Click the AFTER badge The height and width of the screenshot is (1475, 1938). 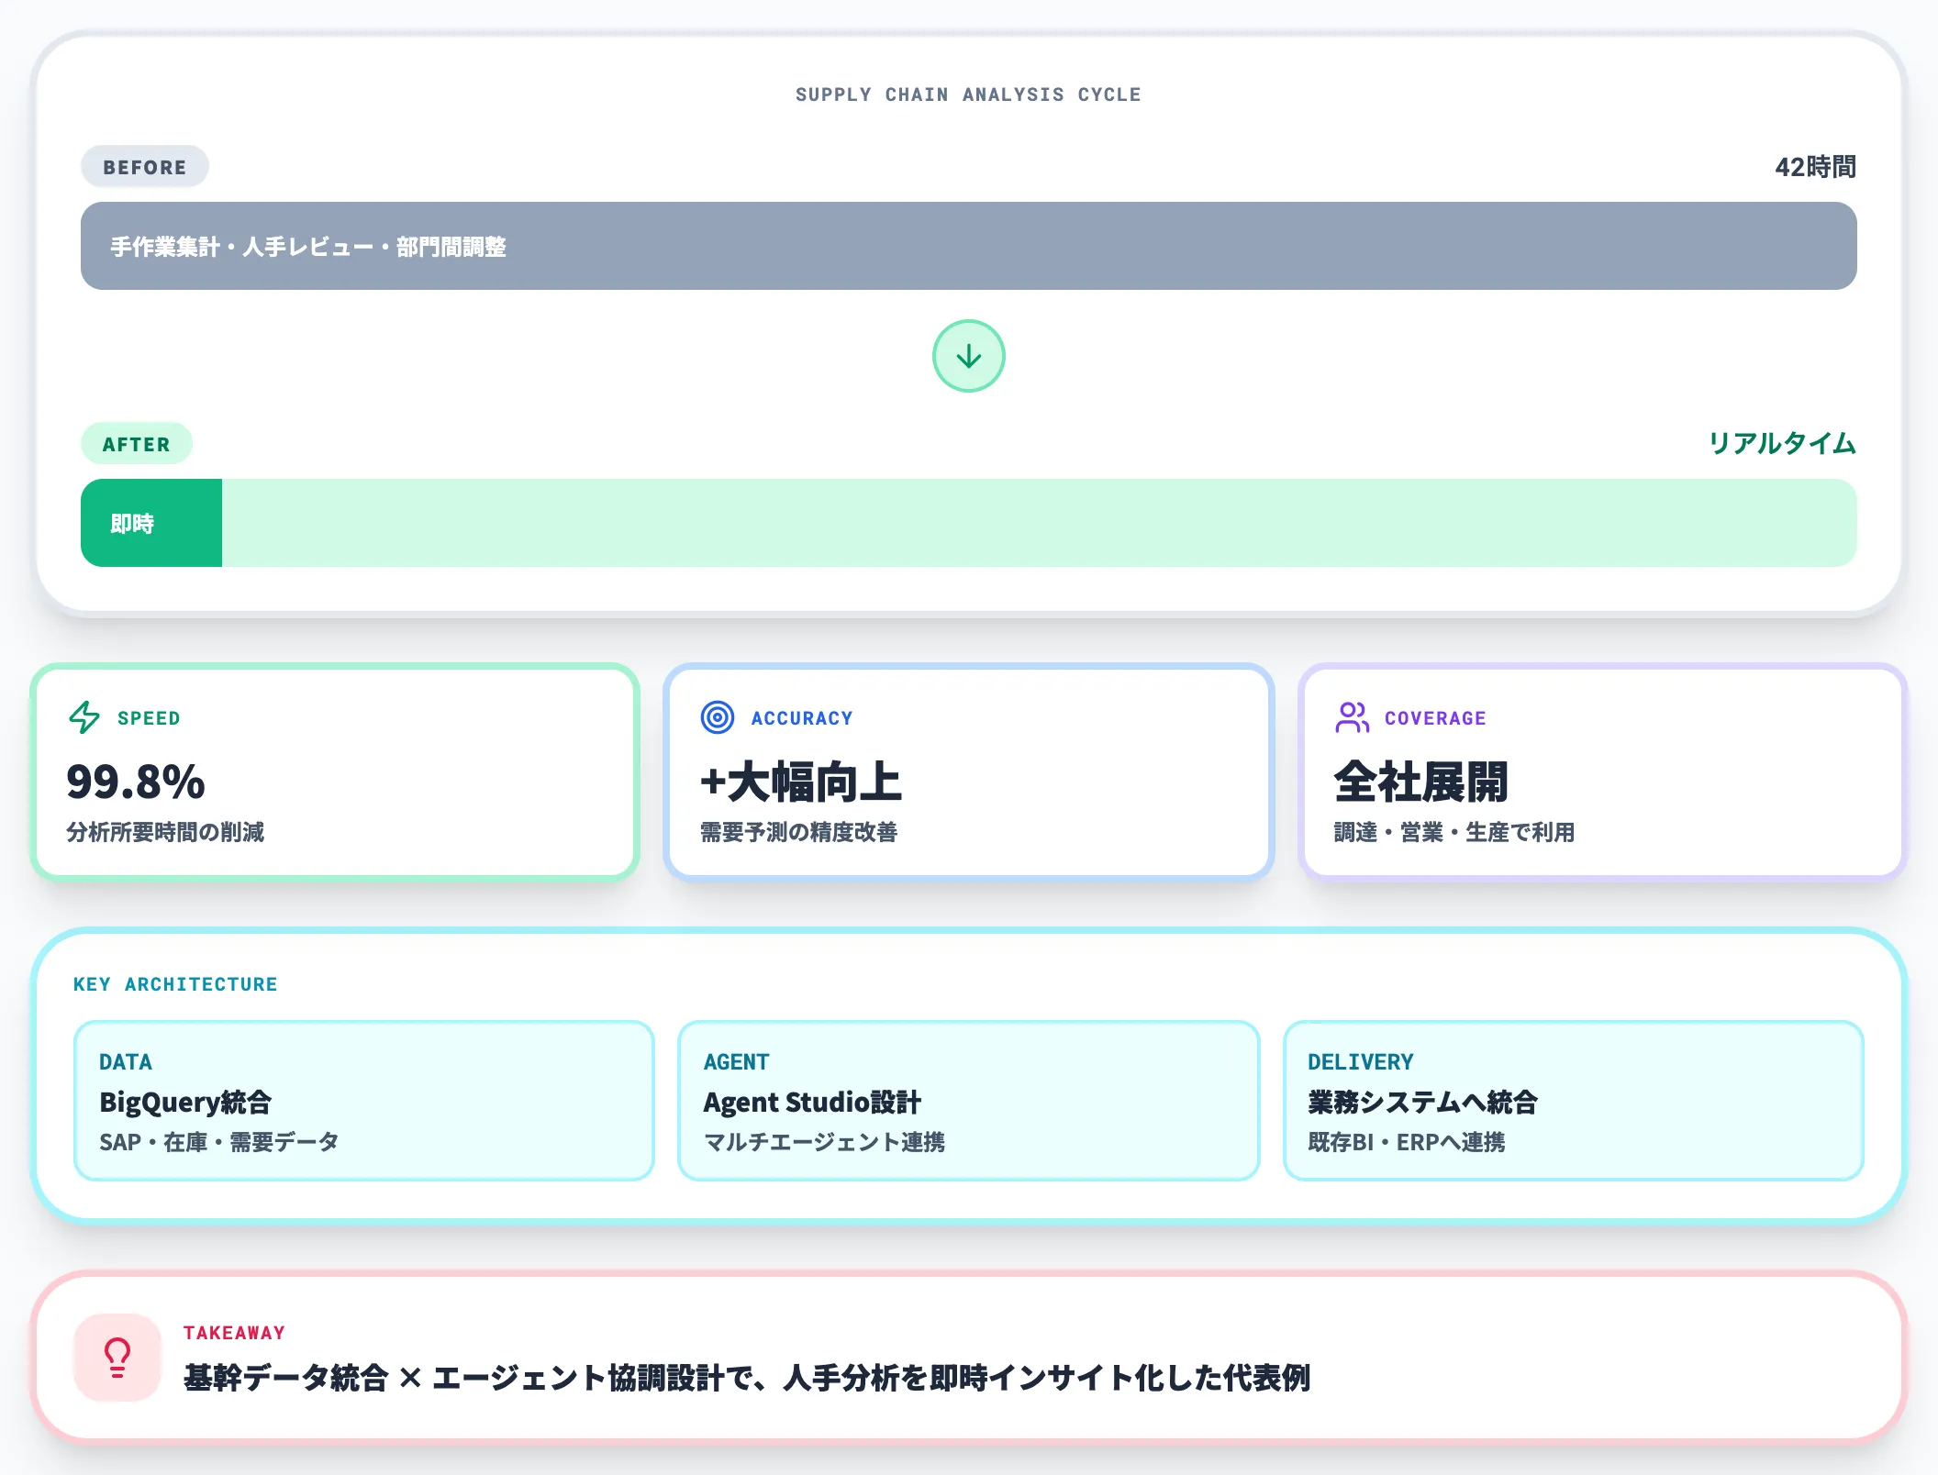point(136,443)
